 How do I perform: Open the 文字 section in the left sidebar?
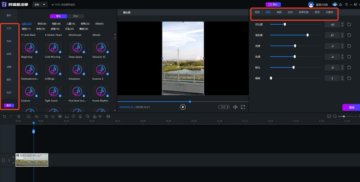point(9,28)
